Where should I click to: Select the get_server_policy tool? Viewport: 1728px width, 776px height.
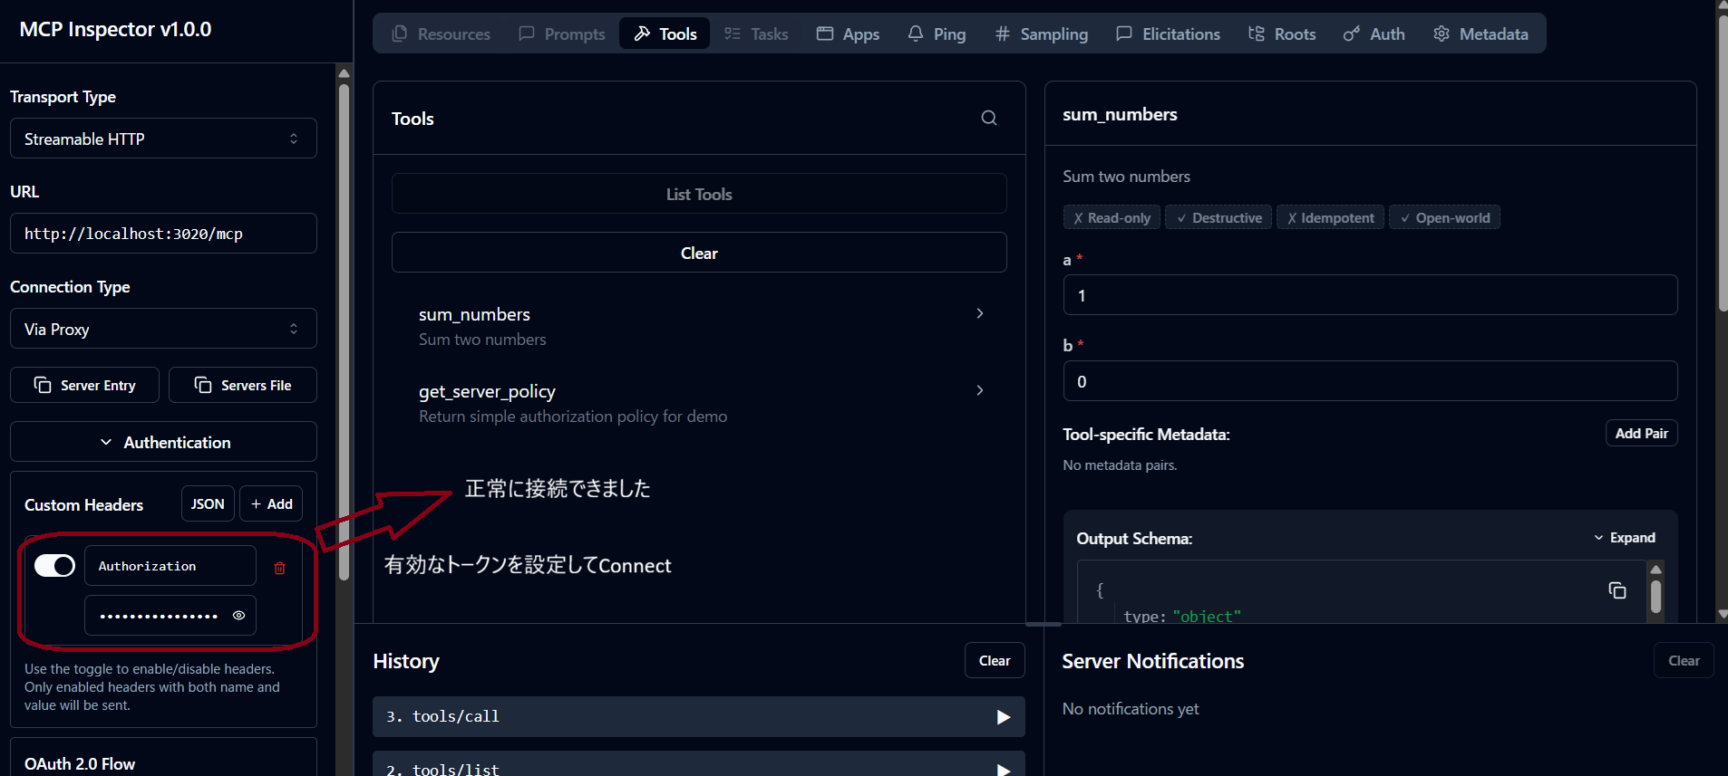(x=699, y=403)
